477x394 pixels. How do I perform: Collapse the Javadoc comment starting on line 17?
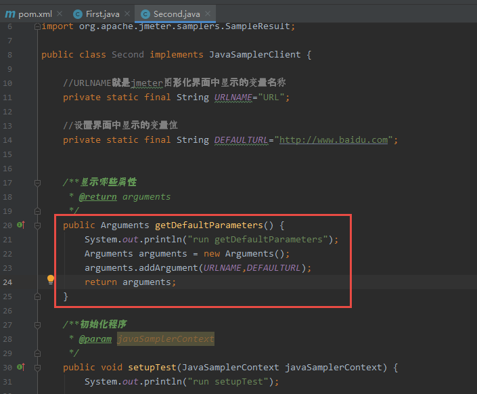pyautogui.click(x=36, y=182)
